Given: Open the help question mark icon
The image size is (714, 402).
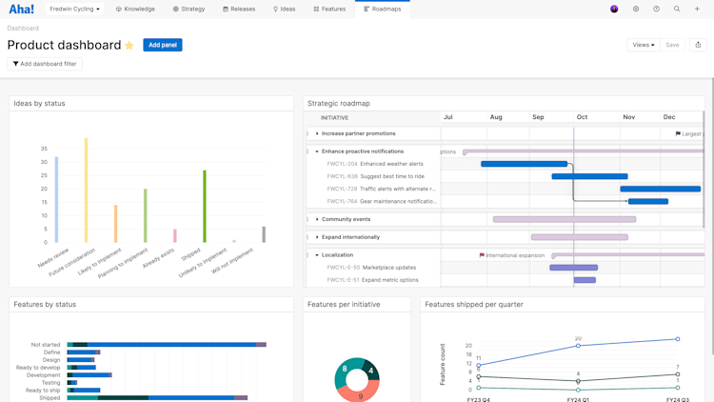Looking at the screenshot, I should [x=656, y=10].
